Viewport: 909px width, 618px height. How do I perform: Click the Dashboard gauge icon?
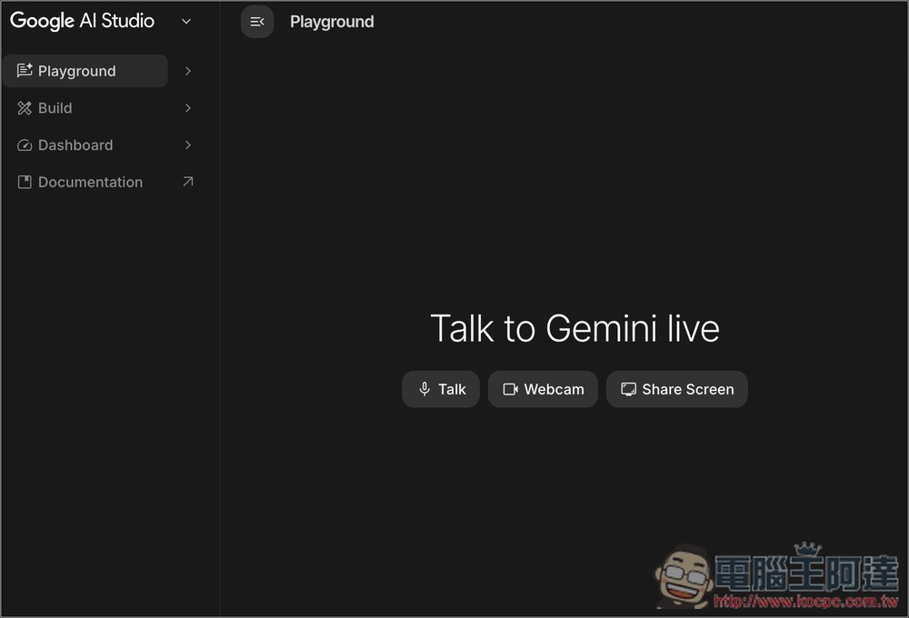(25, 145)
